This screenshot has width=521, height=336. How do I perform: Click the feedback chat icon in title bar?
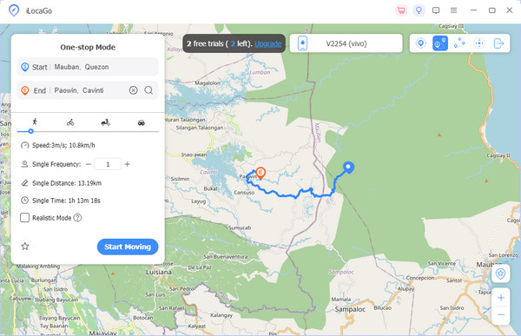click(x=436, y=10)
